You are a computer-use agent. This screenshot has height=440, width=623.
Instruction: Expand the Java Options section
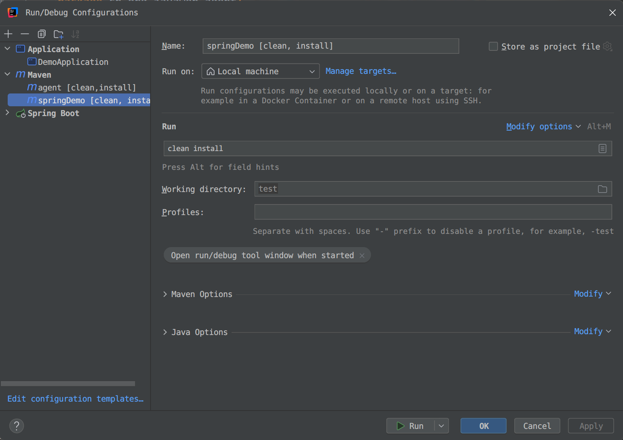165,332
